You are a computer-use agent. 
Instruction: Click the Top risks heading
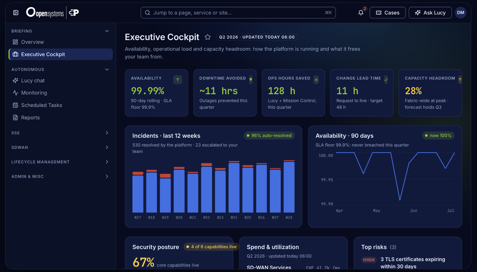(374, 247)
